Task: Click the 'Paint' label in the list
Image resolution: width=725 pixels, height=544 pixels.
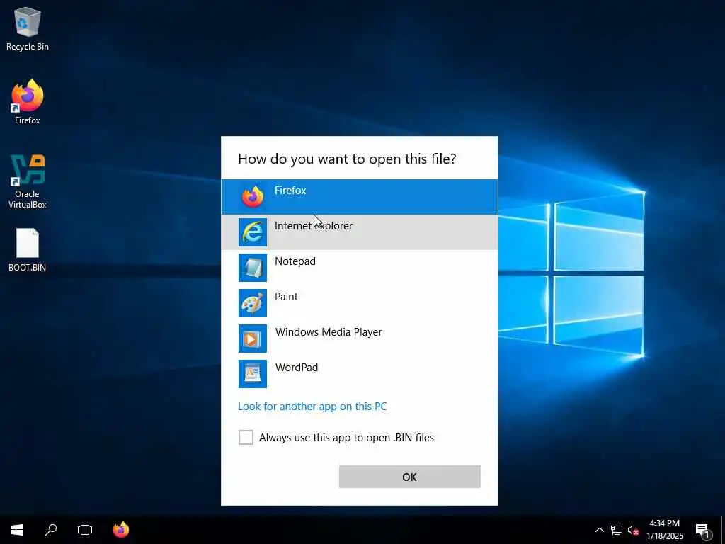Action: [x=286, y=297]
